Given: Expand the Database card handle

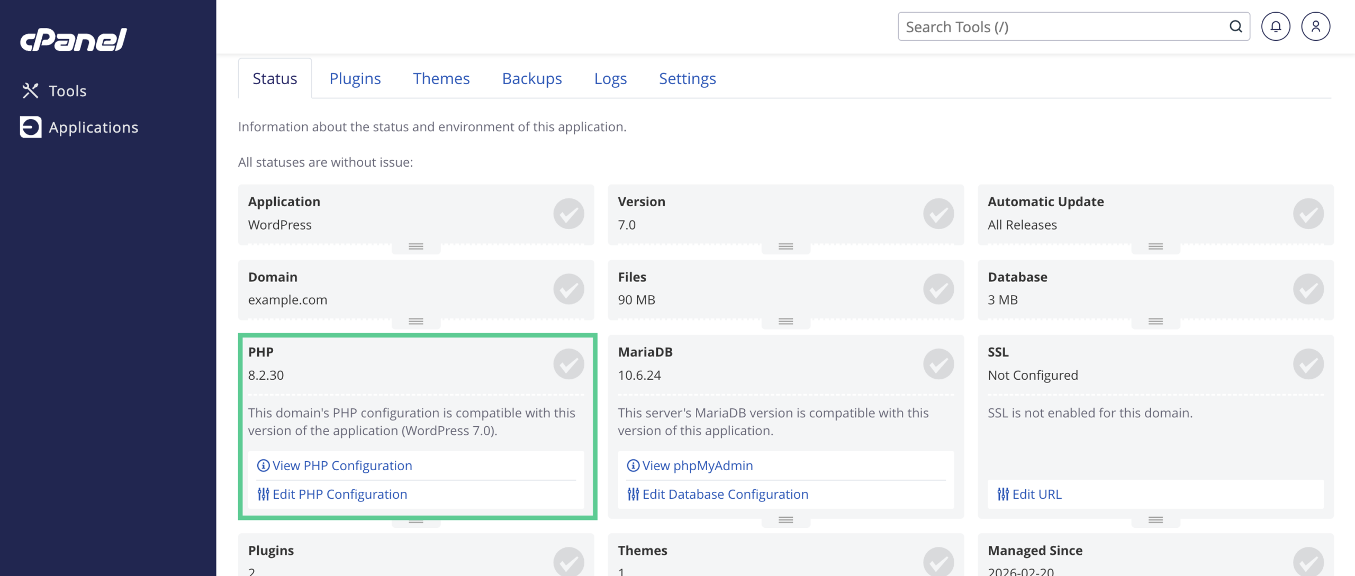Looking at the screenshot, I should [1155, 322].
